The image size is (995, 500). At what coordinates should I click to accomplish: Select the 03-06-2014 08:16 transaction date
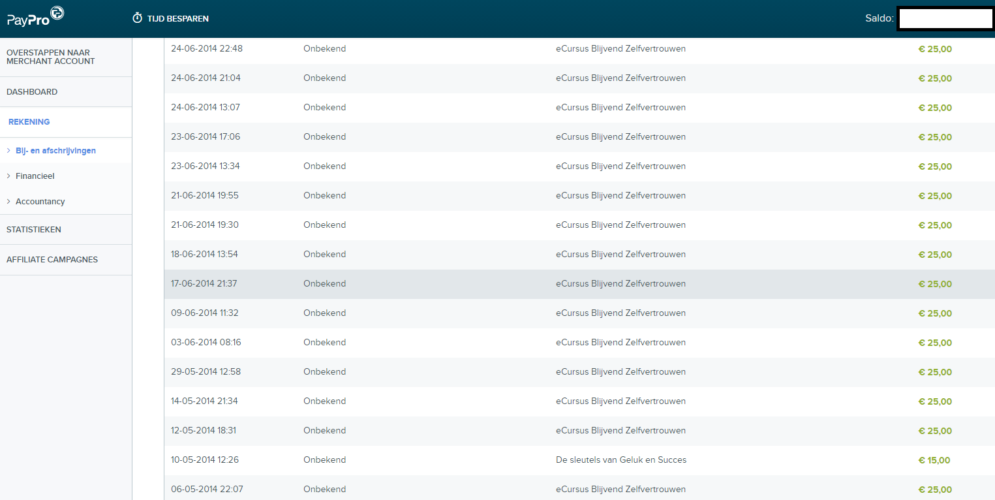[x=206, y=343]
